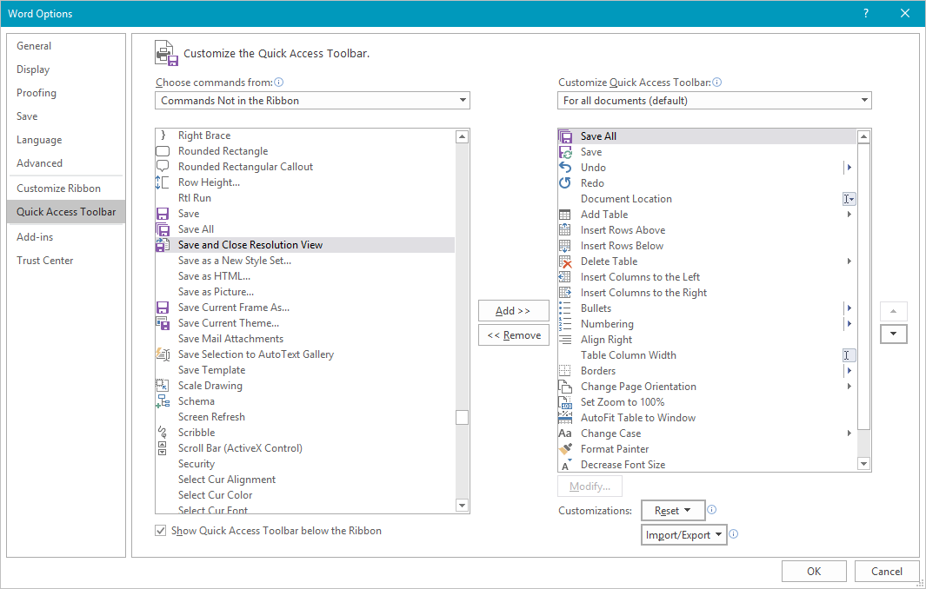Screen dimensions: 926x589
Task: Click the info icon next to Import/Export
Action: point(734,534)
